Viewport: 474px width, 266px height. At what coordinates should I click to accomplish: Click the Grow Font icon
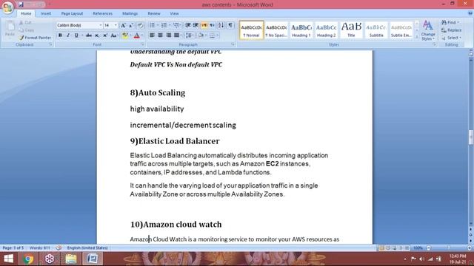(123, 25)
